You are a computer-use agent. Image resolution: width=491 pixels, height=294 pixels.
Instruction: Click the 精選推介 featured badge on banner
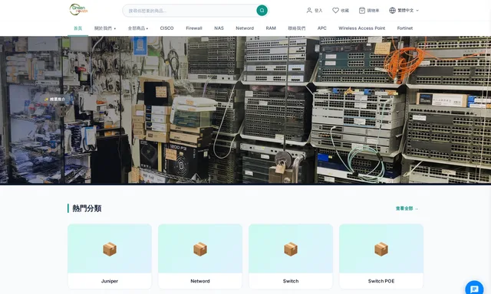pos(54,99)
